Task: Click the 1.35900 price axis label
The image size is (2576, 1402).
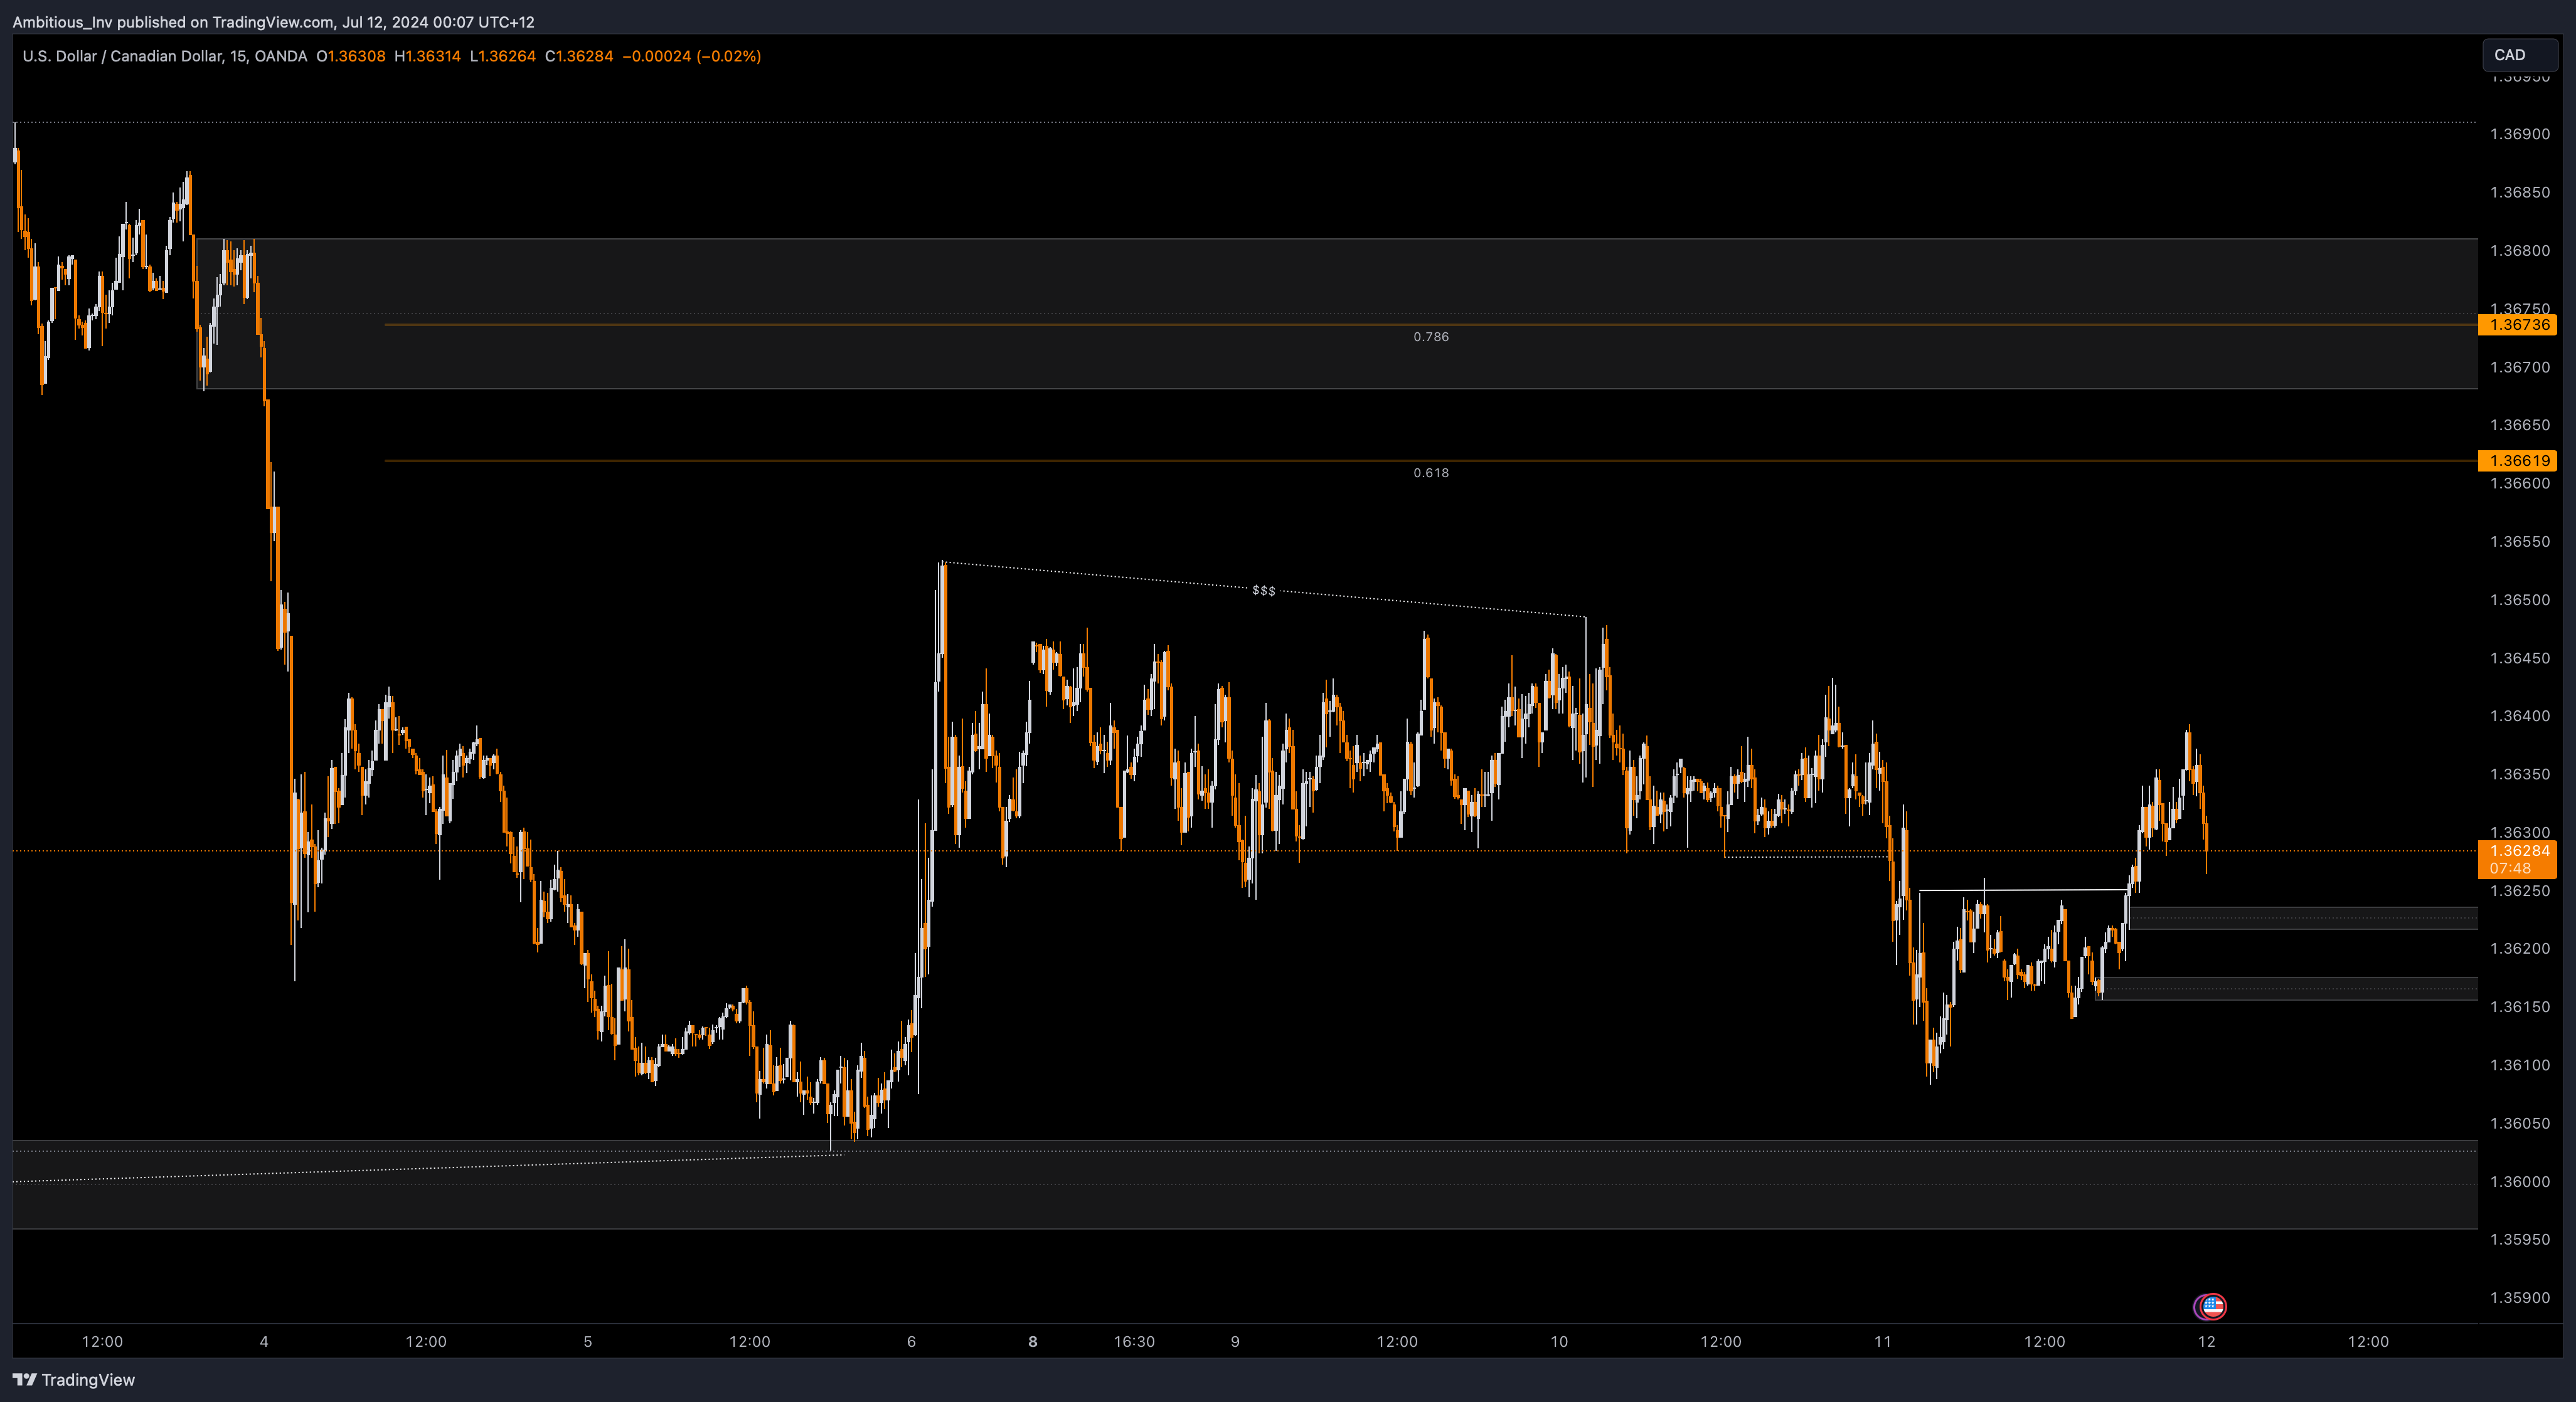Action: coord(2520,1298)
